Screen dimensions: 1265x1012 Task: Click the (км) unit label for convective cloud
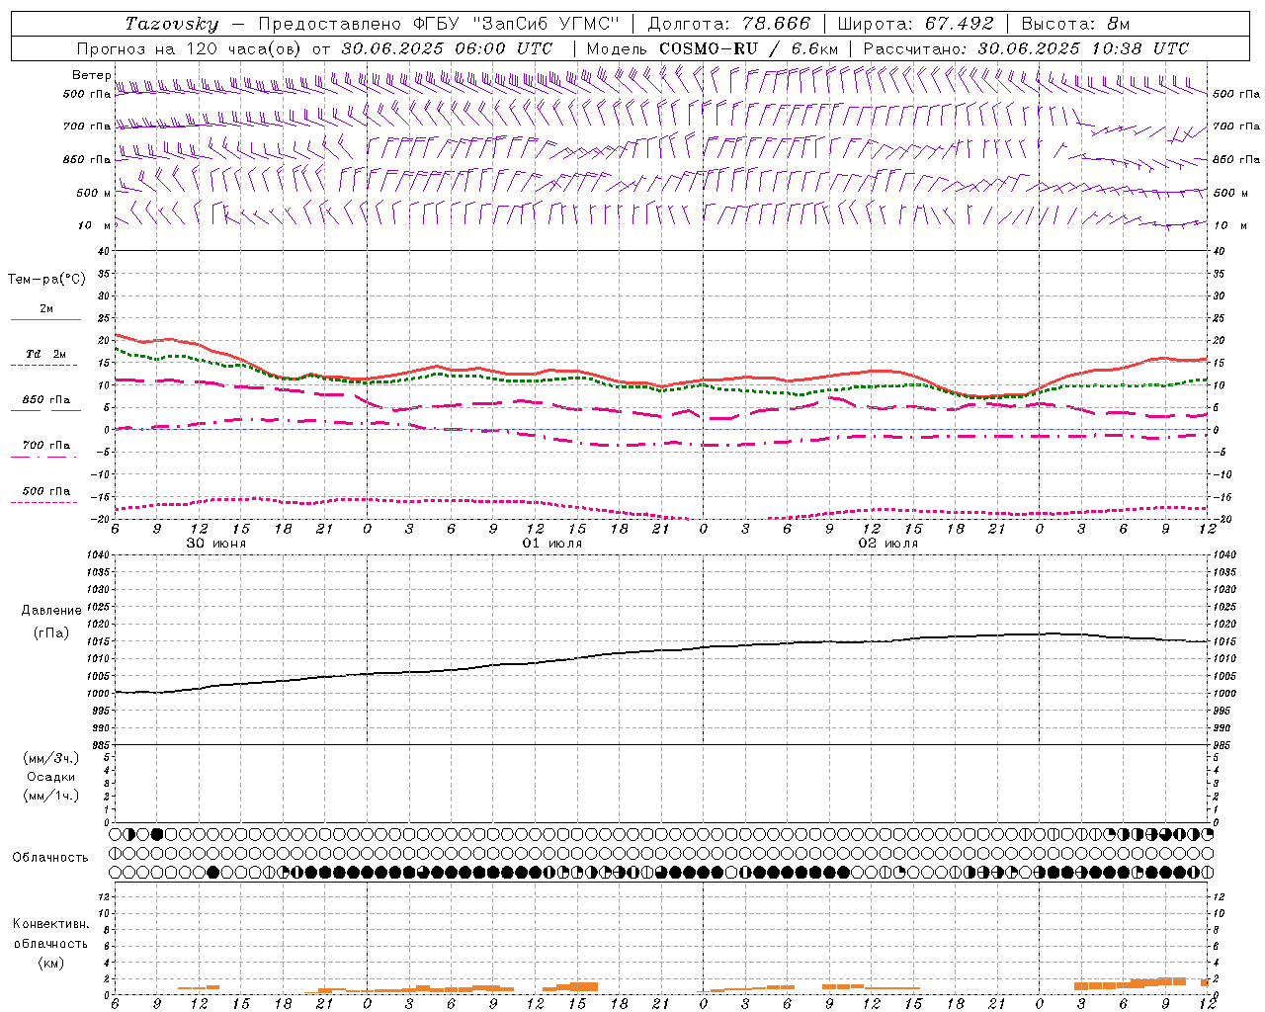tap(50, 963)
